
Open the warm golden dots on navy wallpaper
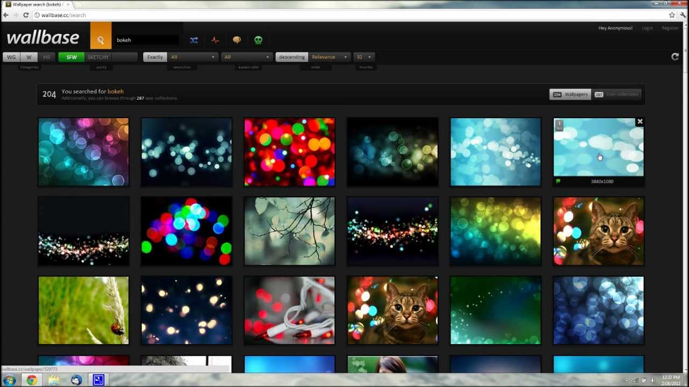pos(187,310)
